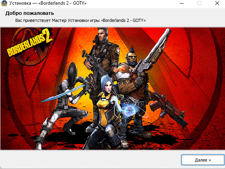The height and width of the screenshot is (169, 225).
Task: Close the Borderlands 2 installer window
Action: coord(217,3)
